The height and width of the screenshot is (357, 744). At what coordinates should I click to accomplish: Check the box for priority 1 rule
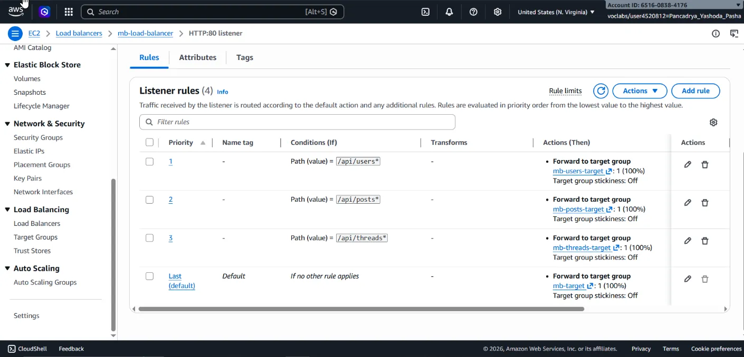149,162
